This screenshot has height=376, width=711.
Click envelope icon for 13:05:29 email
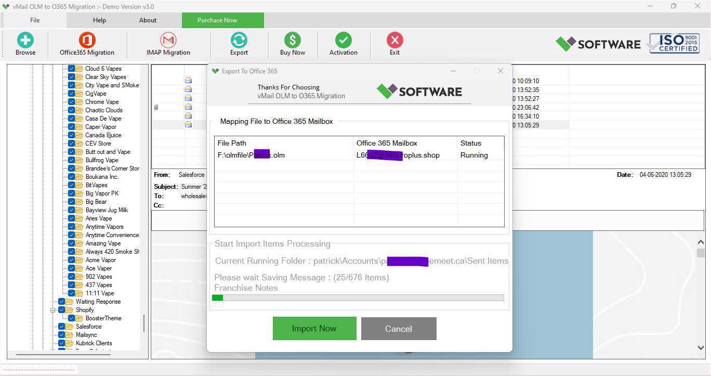click(x=188, y=125)
